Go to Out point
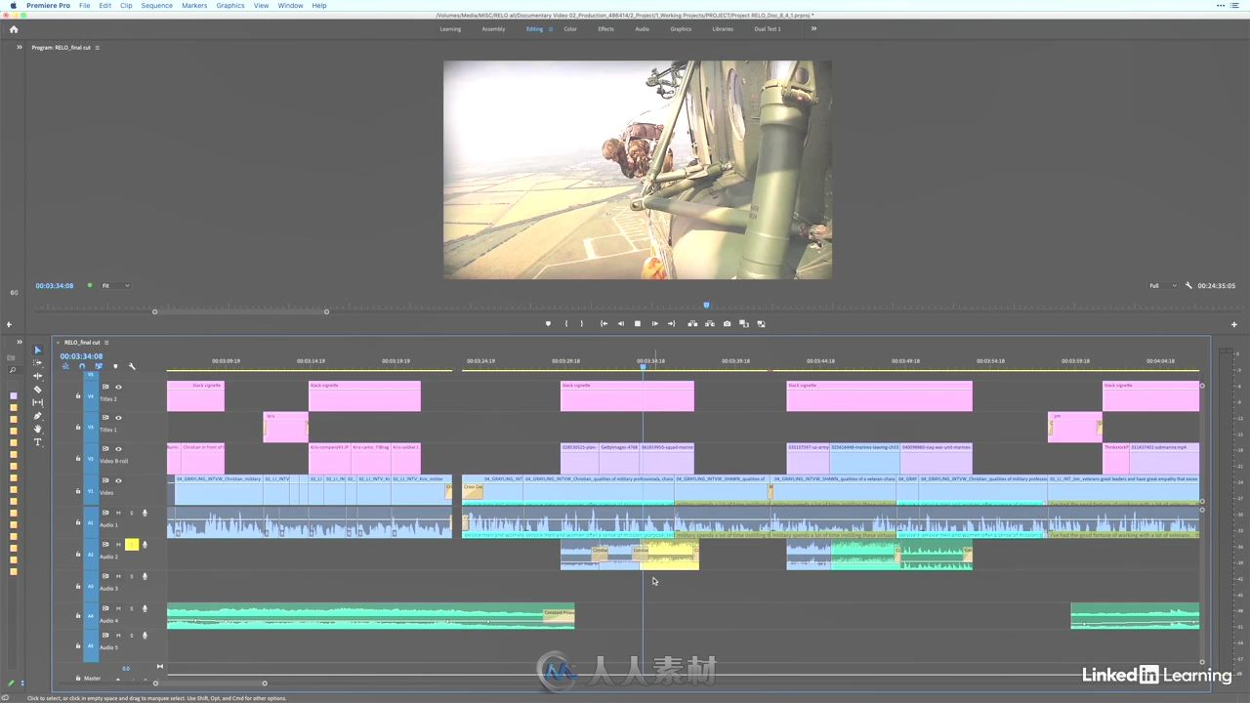The image size is (1250, 703). (671, 323)
